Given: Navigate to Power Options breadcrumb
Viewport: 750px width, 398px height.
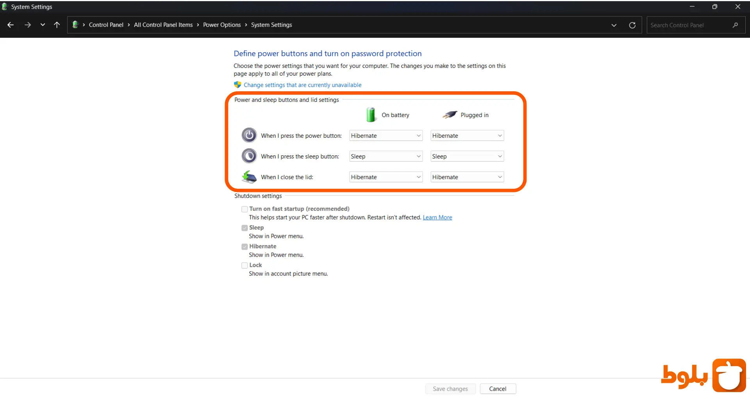Looking at the screenshot, I should tap(221, 25).
